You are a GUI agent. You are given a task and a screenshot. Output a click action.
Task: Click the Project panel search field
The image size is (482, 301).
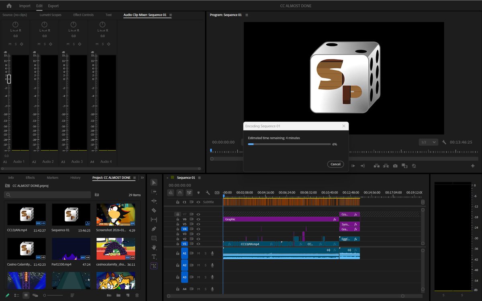[x=47, y=195]
